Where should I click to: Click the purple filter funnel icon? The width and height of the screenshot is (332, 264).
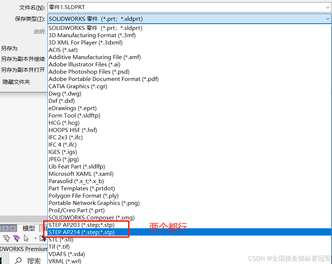click(16, 238)
